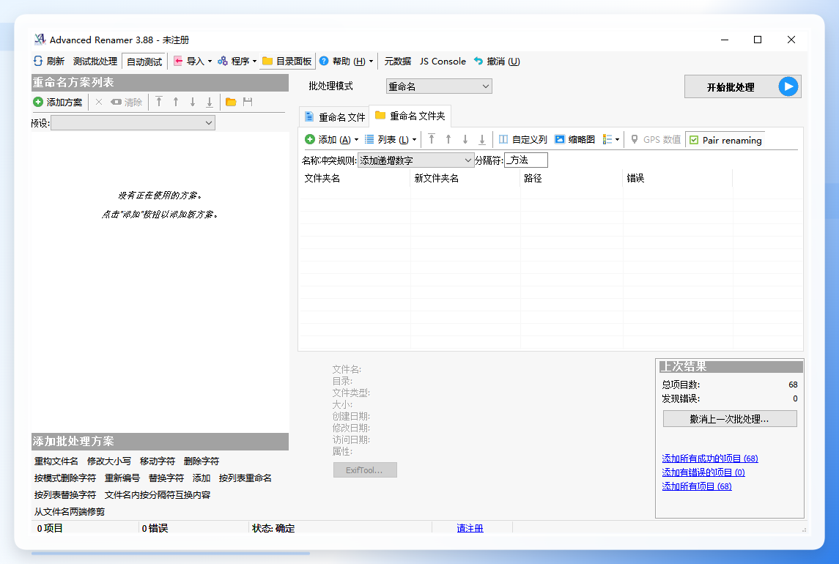Click 清除 clear methods button
839x564 pixels.
pyautogui.click(x=126, y=102)
